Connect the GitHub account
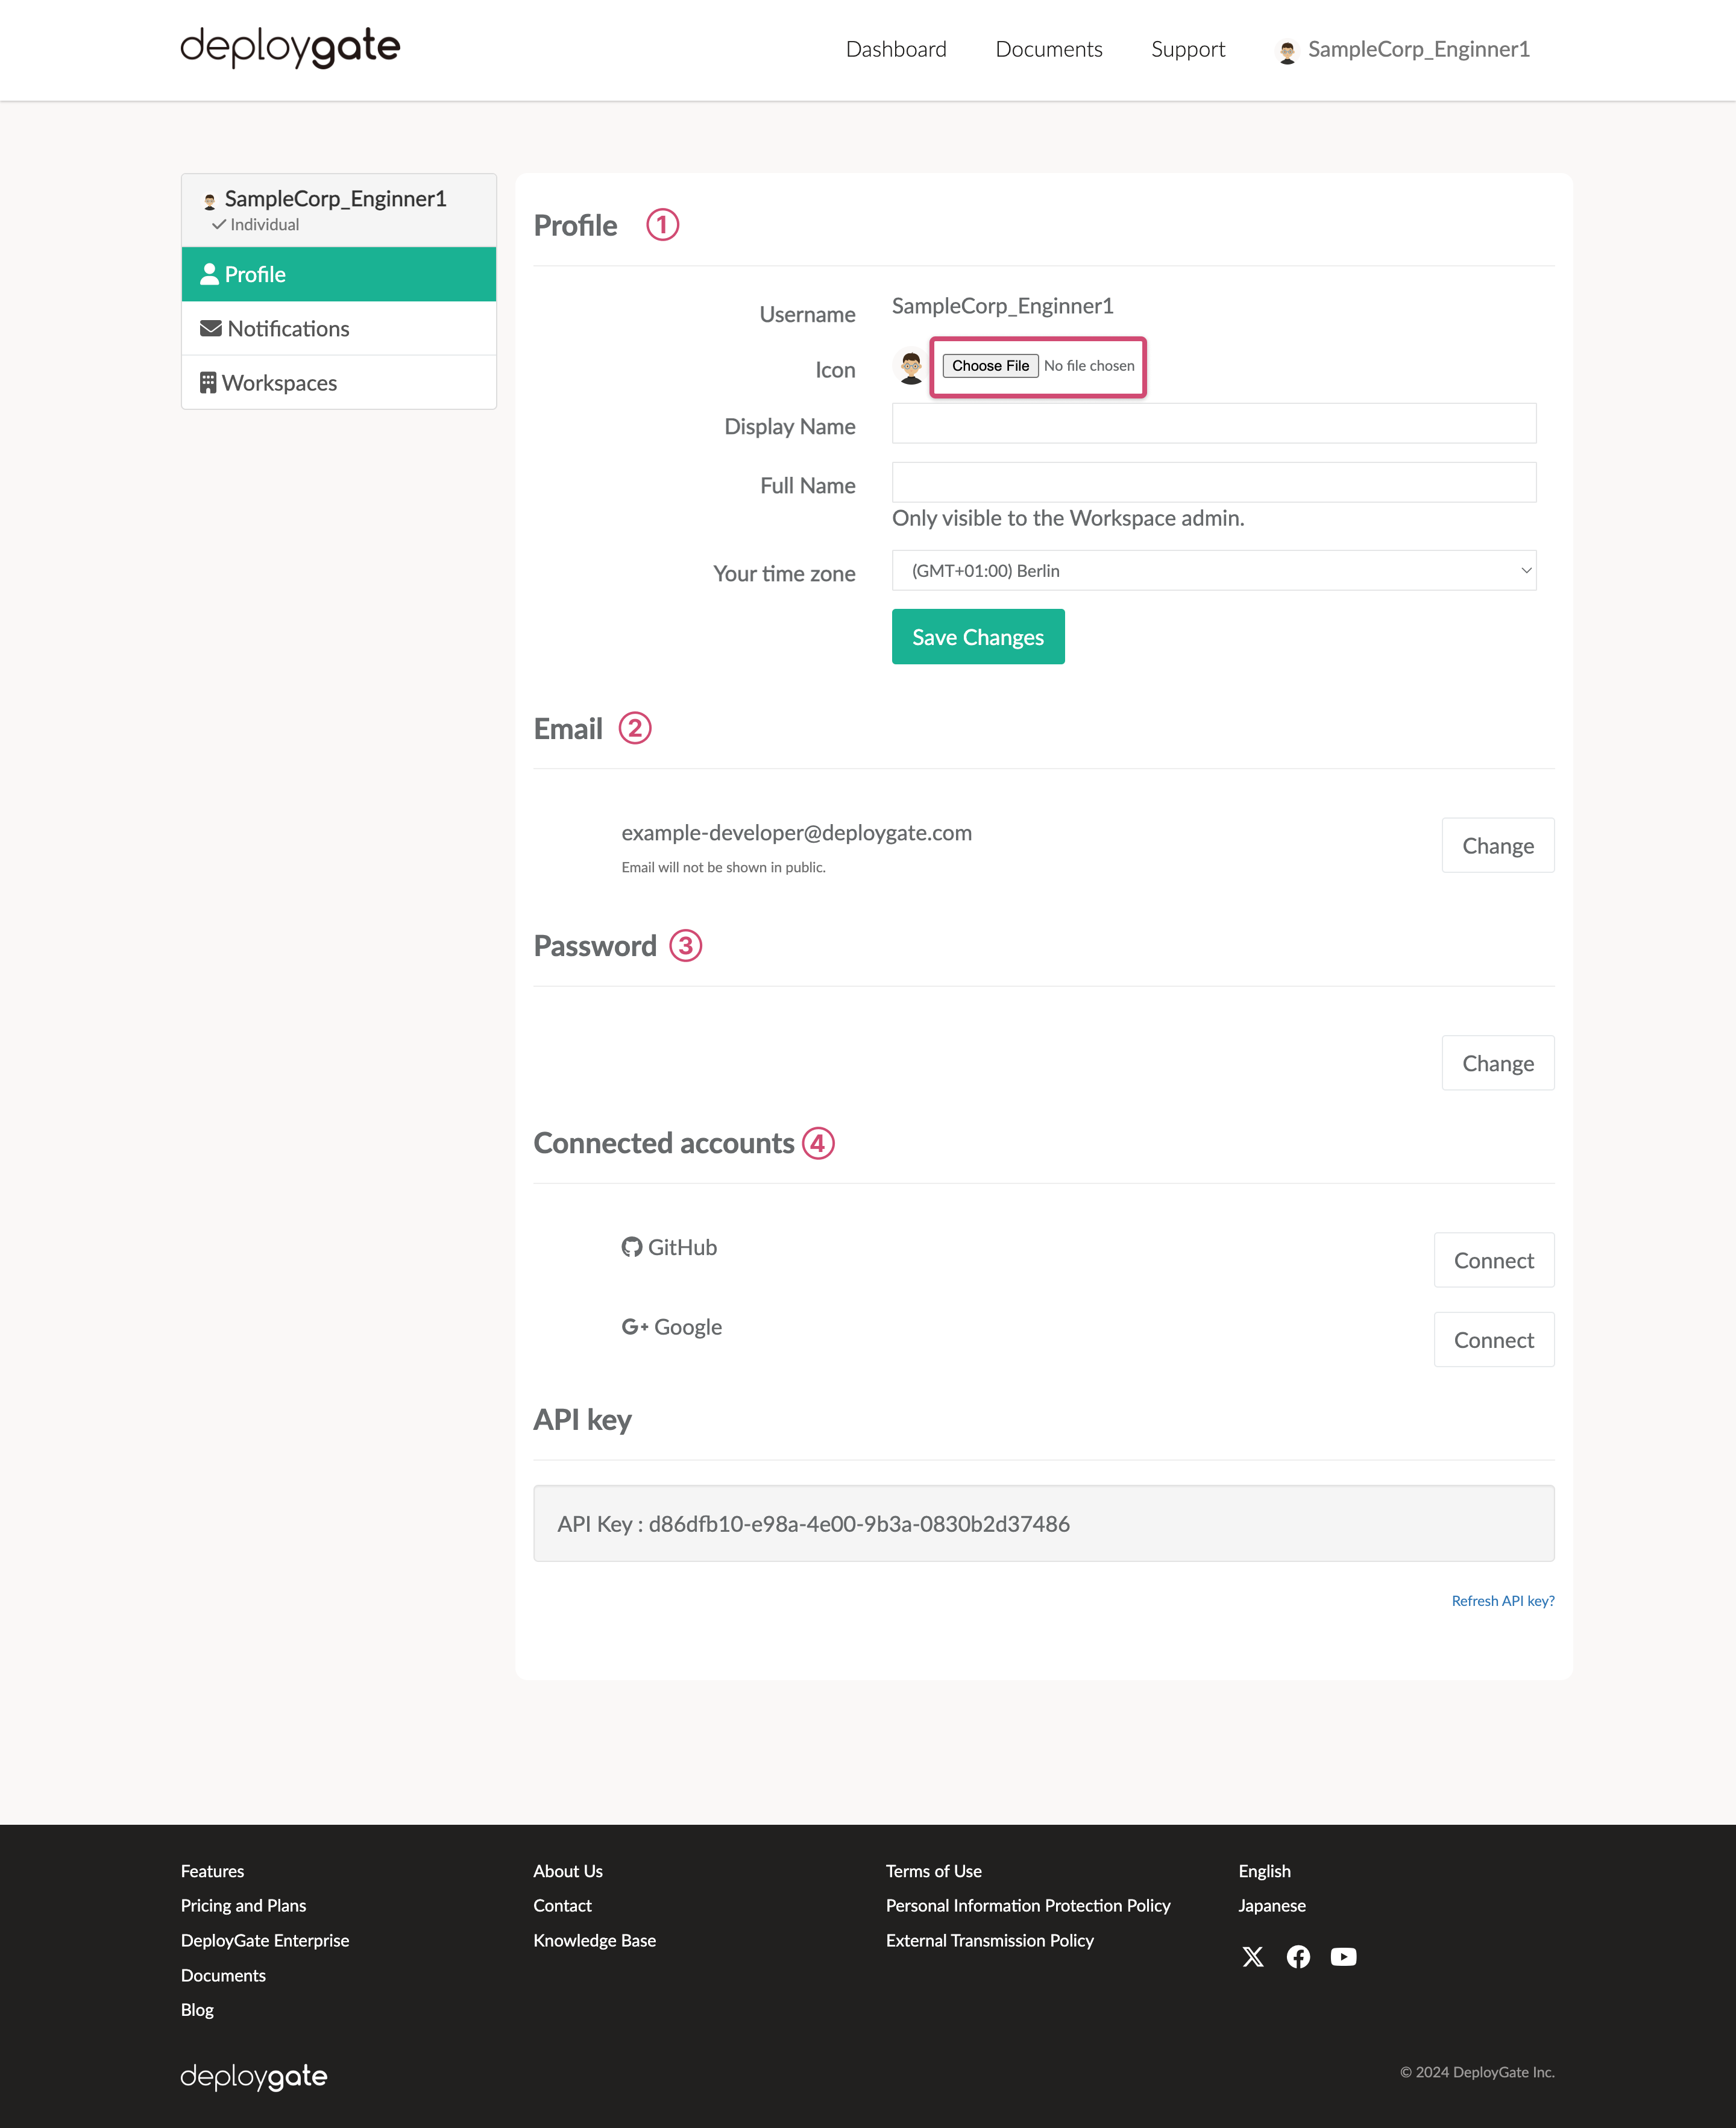The image size is (1736, 2128). (x=1494, y=1260)
